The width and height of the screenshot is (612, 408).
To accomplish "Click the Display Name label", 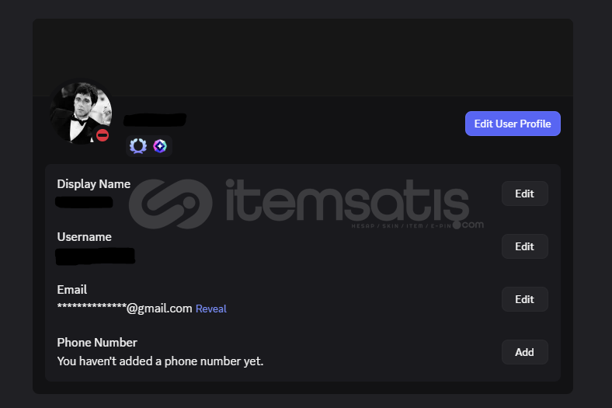I will (94, 184).
